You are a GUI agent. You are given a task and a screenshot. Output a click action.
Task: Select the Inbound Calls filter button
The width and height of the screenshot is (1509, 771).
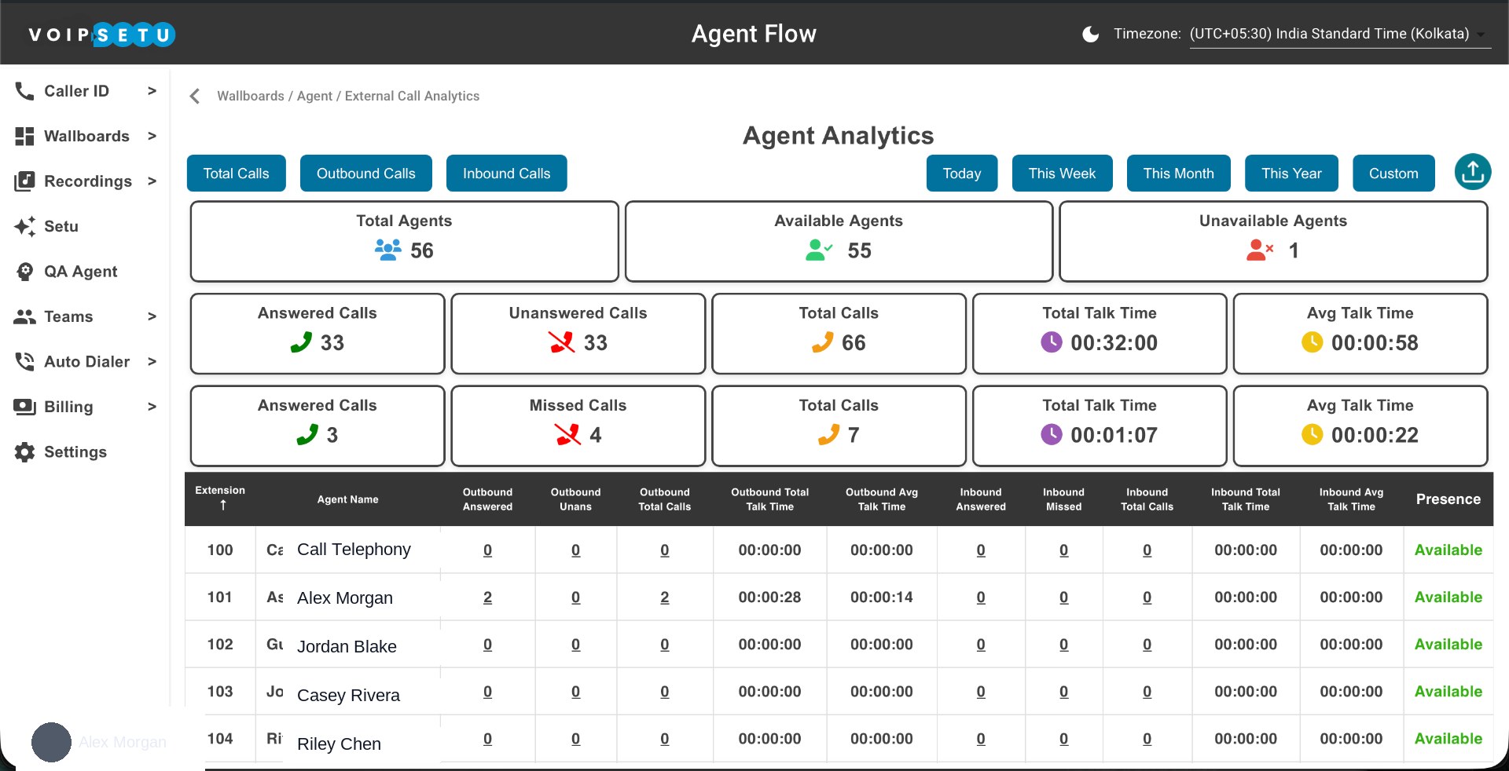[507, 174]
